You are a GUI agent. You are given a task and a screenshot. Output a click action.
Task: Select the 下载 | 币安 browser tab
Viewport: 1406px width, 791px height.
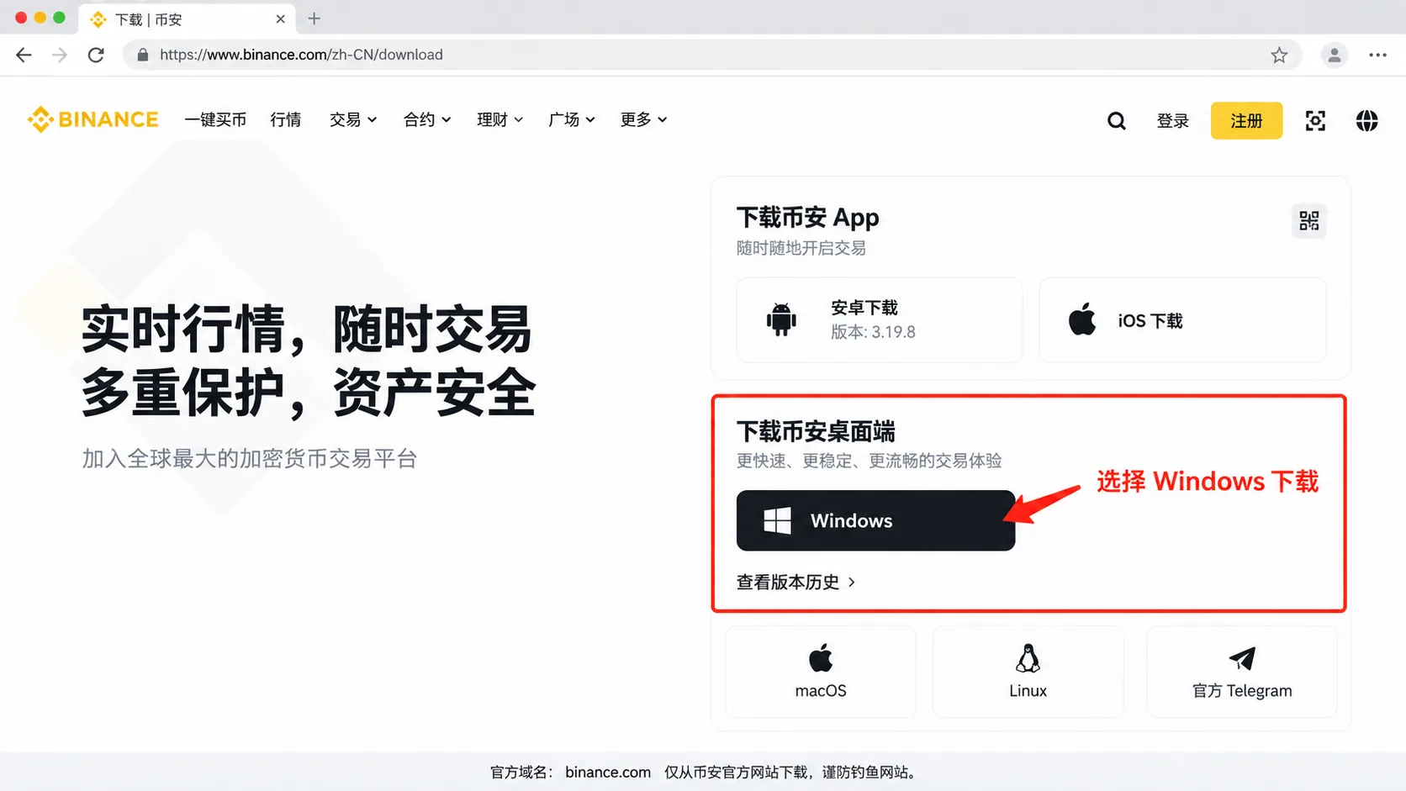(x=186, y=18)
